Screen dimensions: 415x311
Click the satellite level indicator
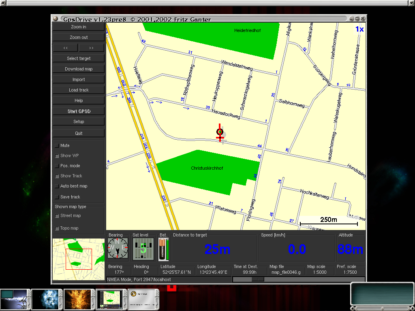[x=143, y=249]
